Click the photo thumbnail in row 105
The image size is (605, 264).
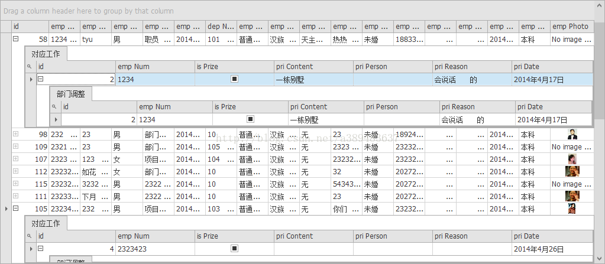point(572,208)
